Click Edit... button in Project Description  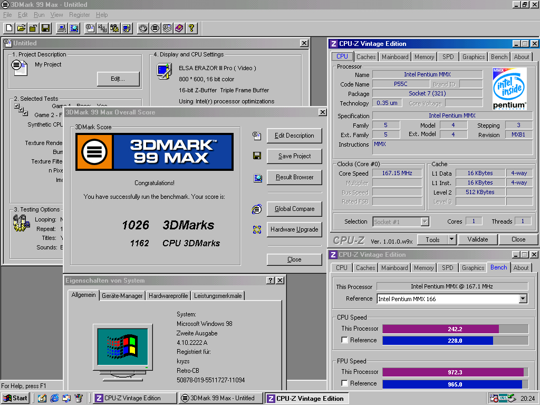(118, 79)
